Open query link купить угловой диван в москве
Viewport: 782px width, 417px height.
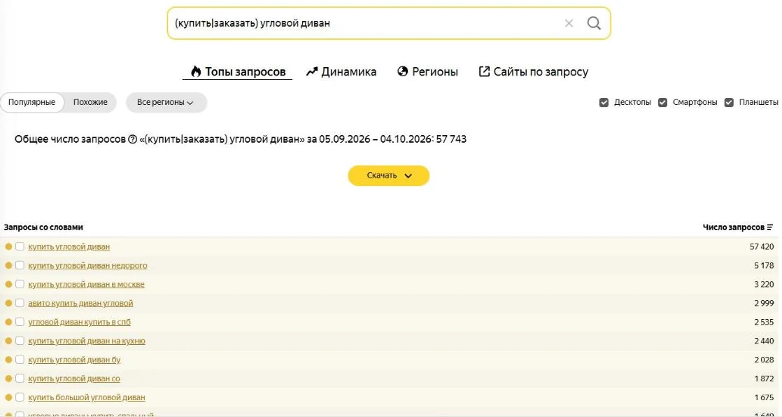86,284
